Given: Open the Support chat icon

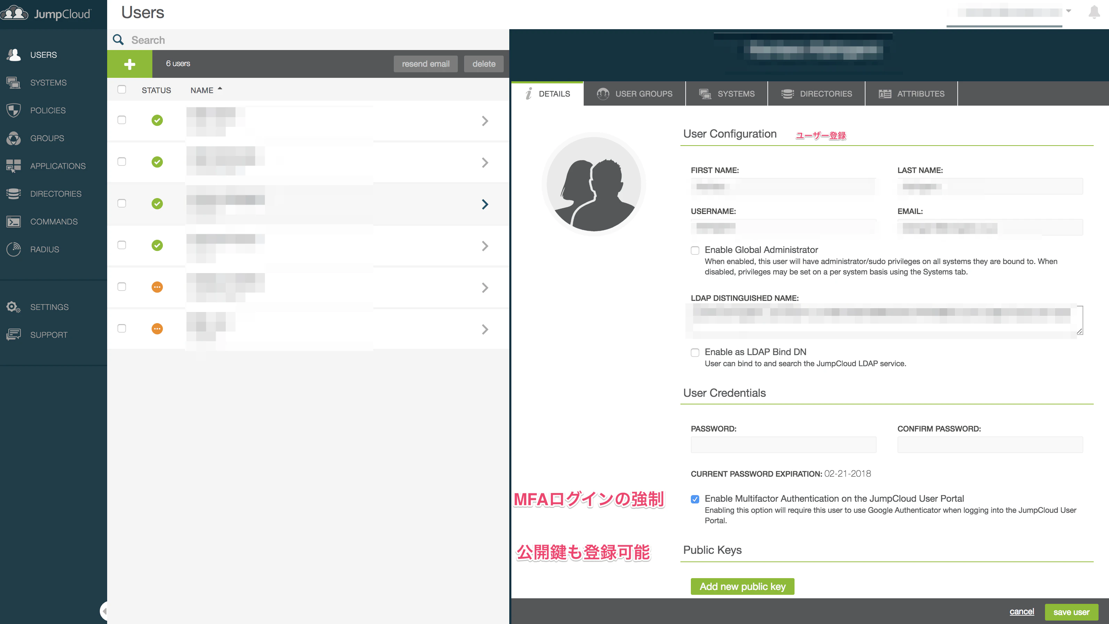Looking at the screenshot, I should point(14,335).
